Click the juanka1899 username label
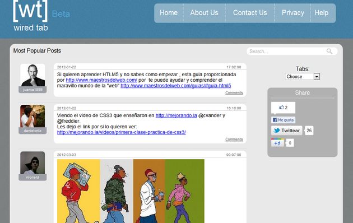 [x=32, y=90]
